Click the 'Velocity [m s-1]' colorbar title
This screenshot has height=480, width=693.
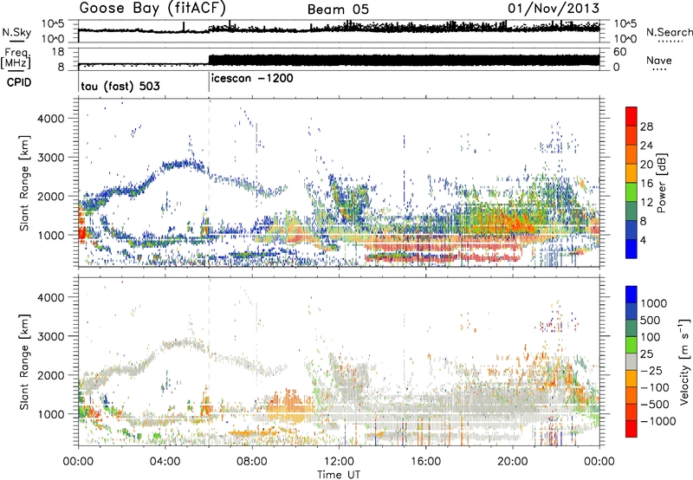[x=684, y=361]
